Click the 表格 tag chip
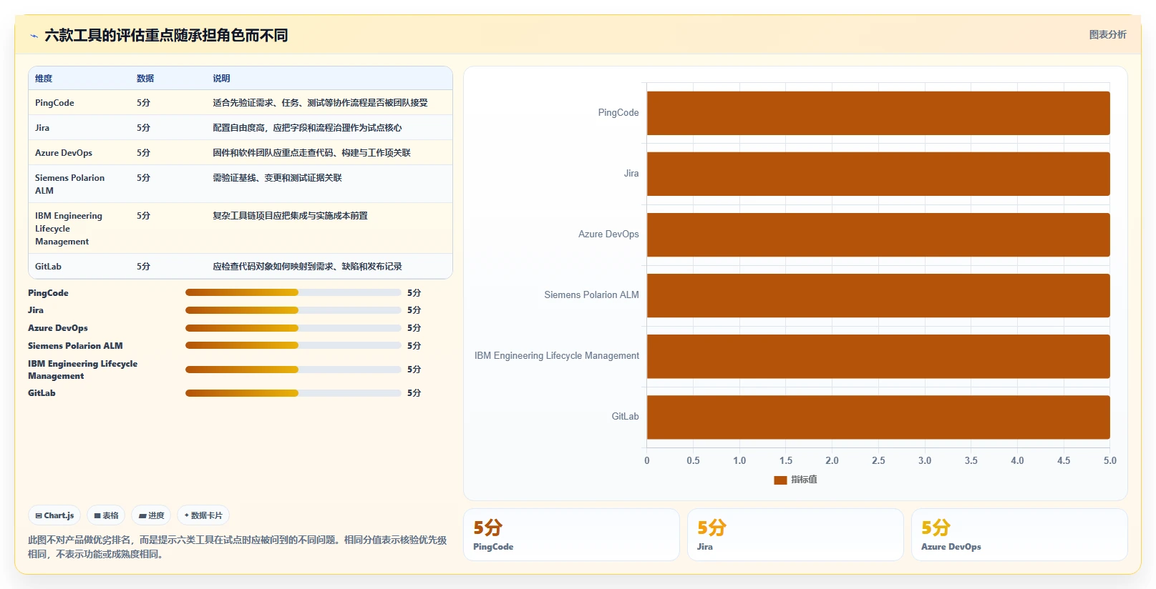The height and width of the screenshot is (589, 1156). point(107,515)
